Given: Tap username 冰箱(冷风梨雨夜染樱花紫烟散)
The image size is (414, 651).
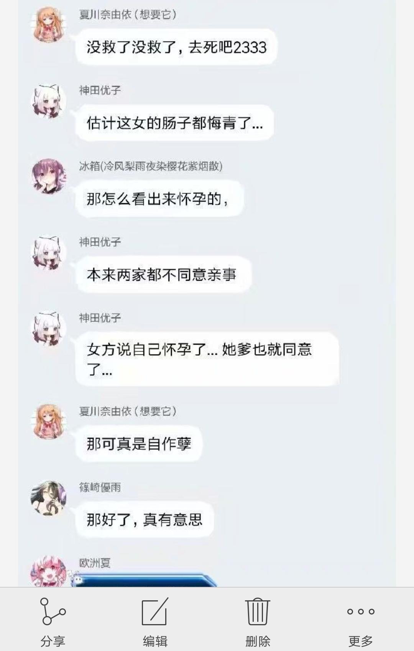Looking at the screenshot, I should click(151, 166).
